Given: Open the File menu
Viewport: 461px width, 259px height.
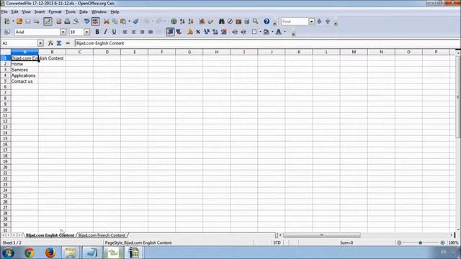Looking at the screenshot, I should (4, 12).
